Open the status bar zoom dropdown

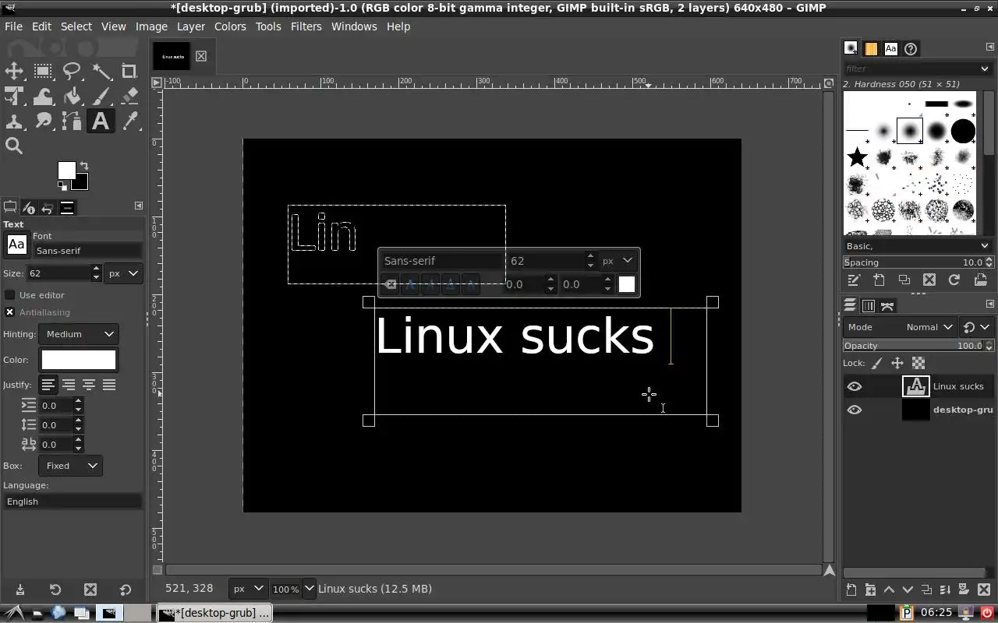tap(309, 589)
